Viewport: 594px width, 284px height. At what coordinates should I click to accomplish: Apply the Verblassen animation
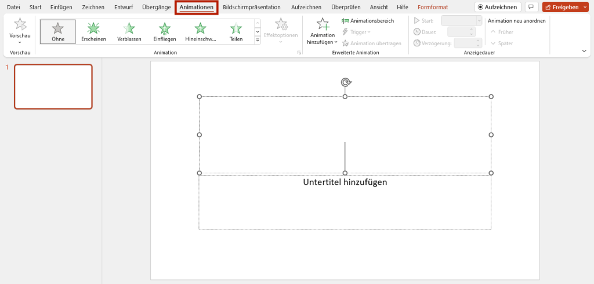(129, 31)
